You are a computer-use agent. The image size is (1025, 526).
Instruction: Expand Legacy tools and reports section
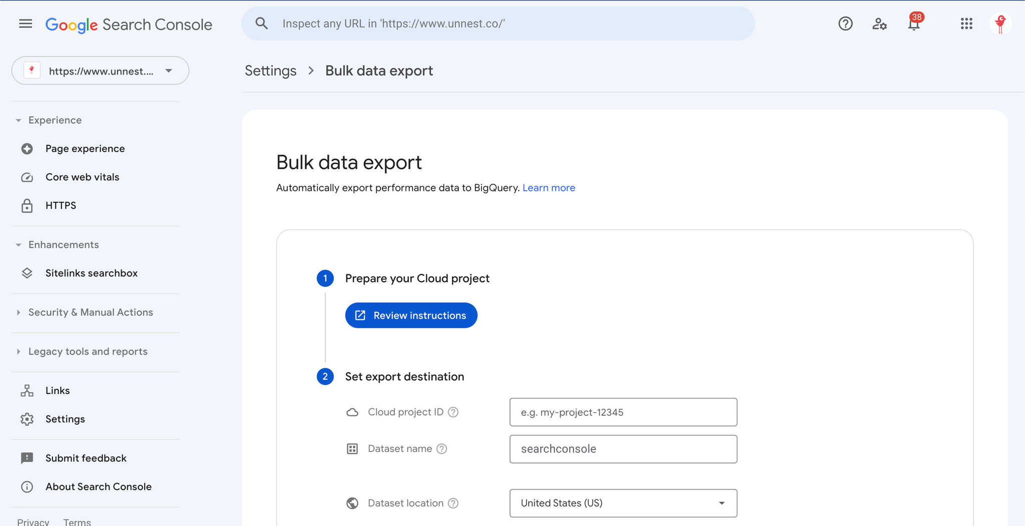tap(19, 351)
